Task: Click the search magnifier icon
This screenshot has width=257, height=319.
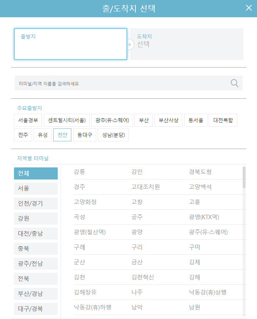Action: (x=234, y=83)
